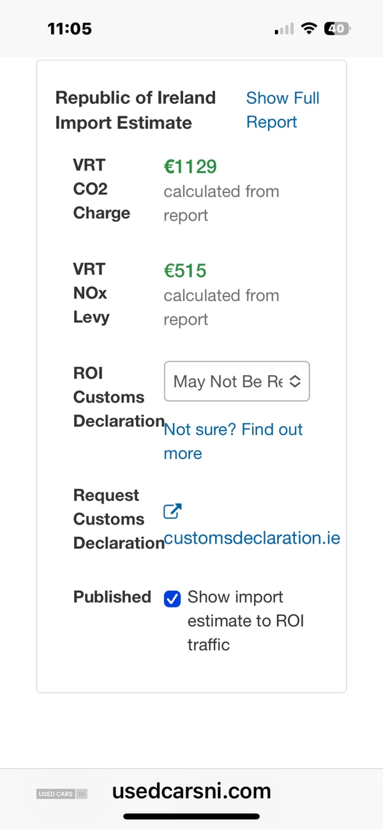Click the €515 VRT NOx levy amount
Image resolution: width=383 pixels, height=829 pixels.
[185, 271]
